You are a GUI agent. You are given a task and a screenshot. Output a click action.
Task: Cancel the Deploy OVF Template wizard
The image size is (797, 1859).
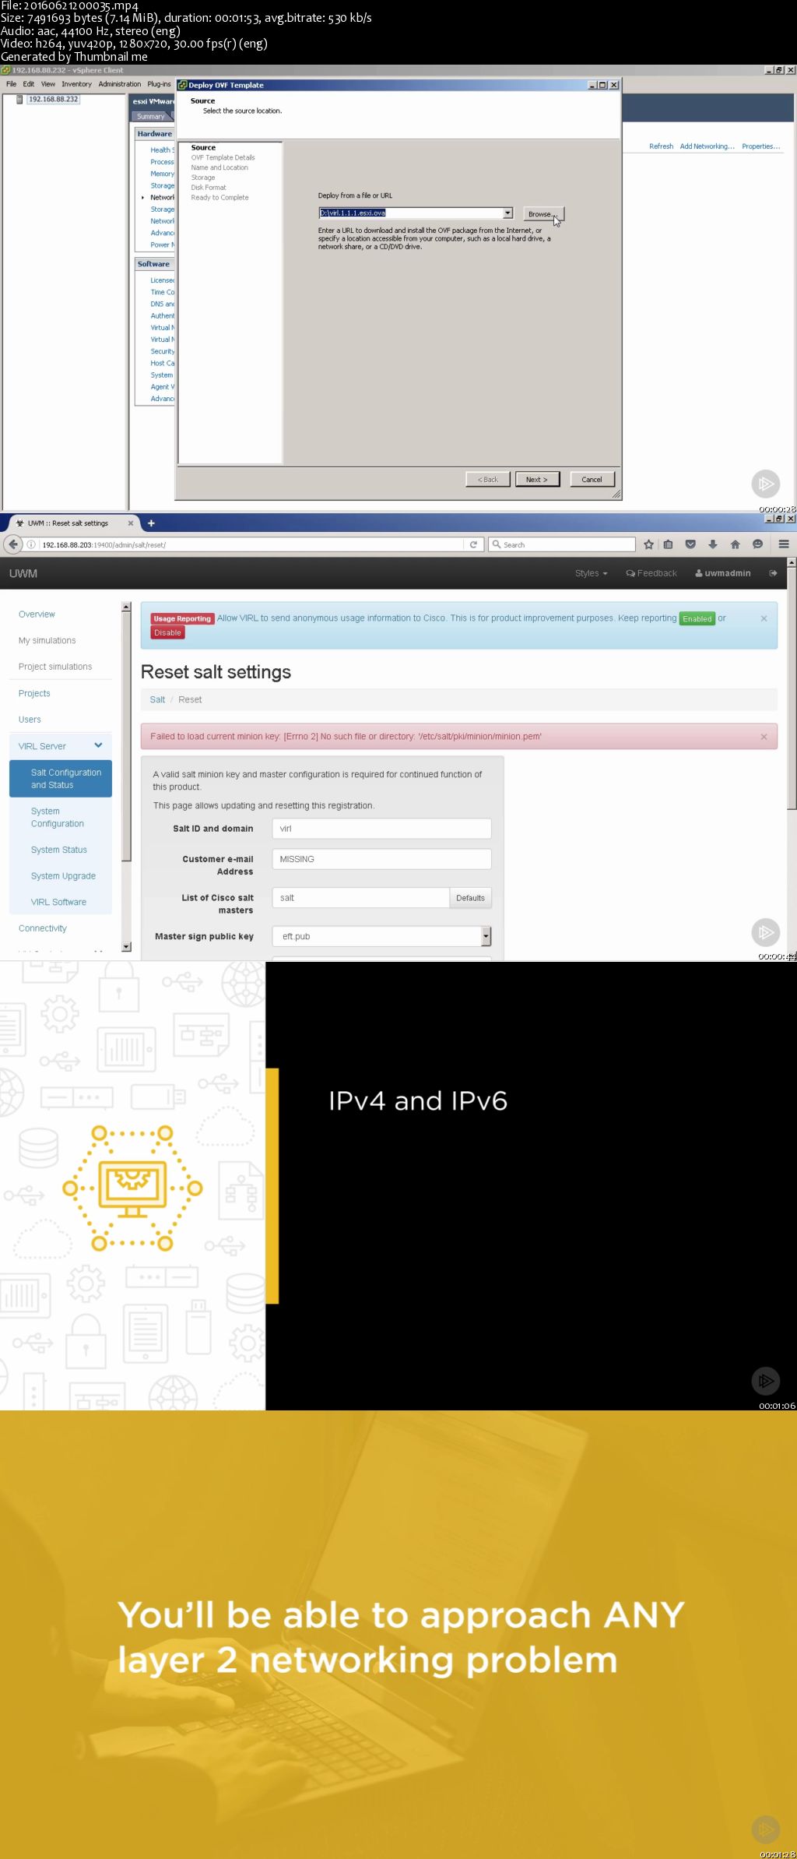592,480
